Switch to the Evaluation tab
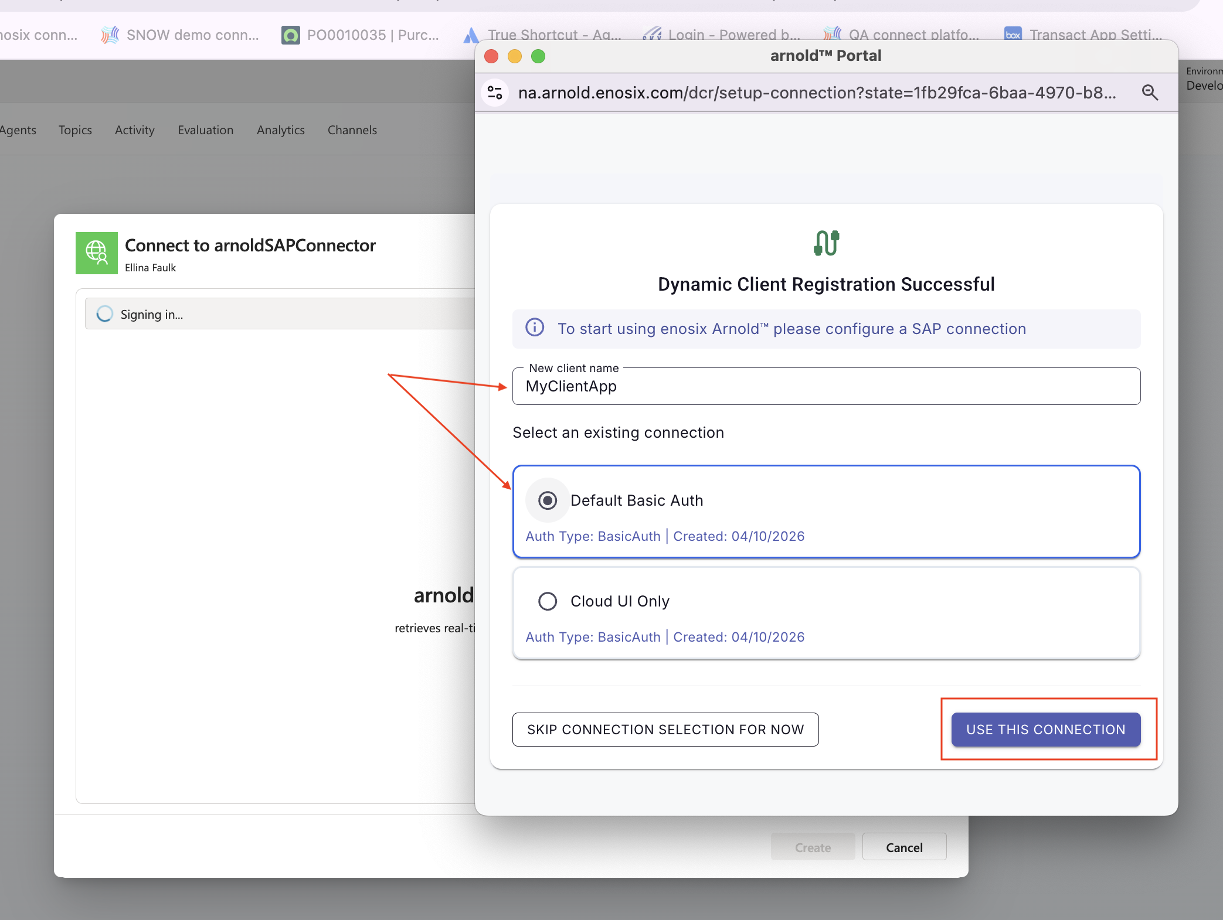This screenshot has width=1223, height=920. 206,130
